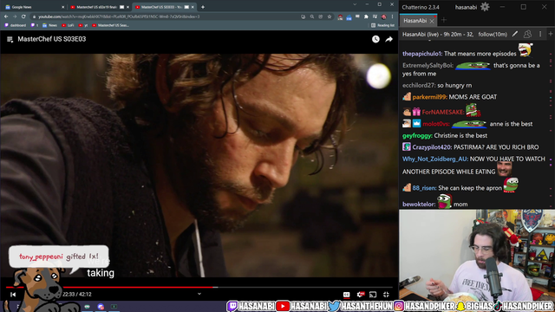Add a new Chatterino tab

(x=443, y=20)
